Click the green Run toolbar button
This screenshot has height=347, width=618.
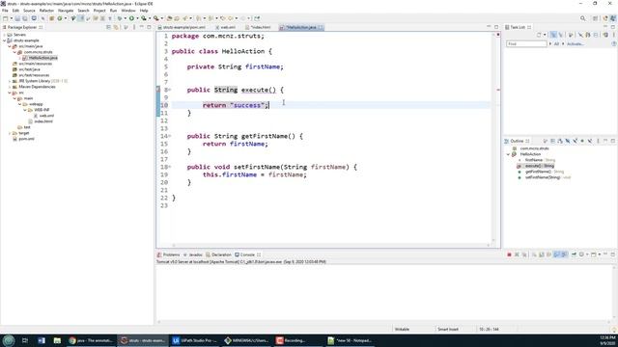(131, 18)
